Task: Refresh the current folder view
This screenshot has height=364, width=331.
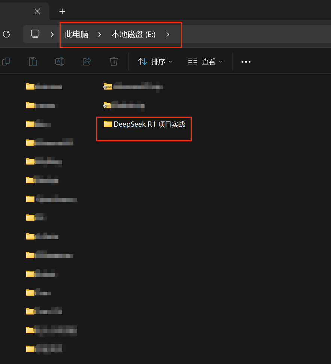Action: [x=6, y=34]
